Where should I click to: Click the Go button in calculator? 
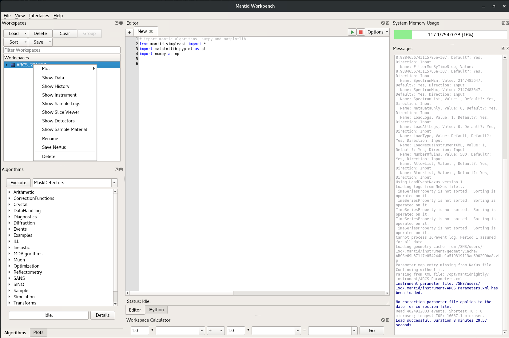coord(372,331)
